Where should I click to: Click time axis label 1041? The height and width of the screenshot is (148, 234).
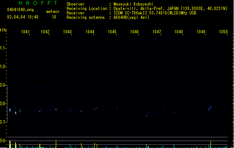point(25,32)
